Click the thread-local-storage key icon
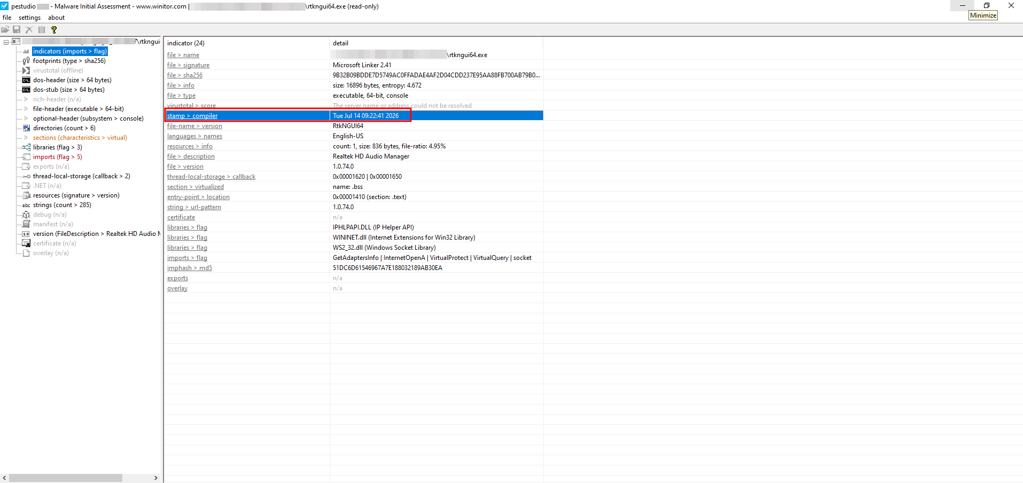 point(26,176)
